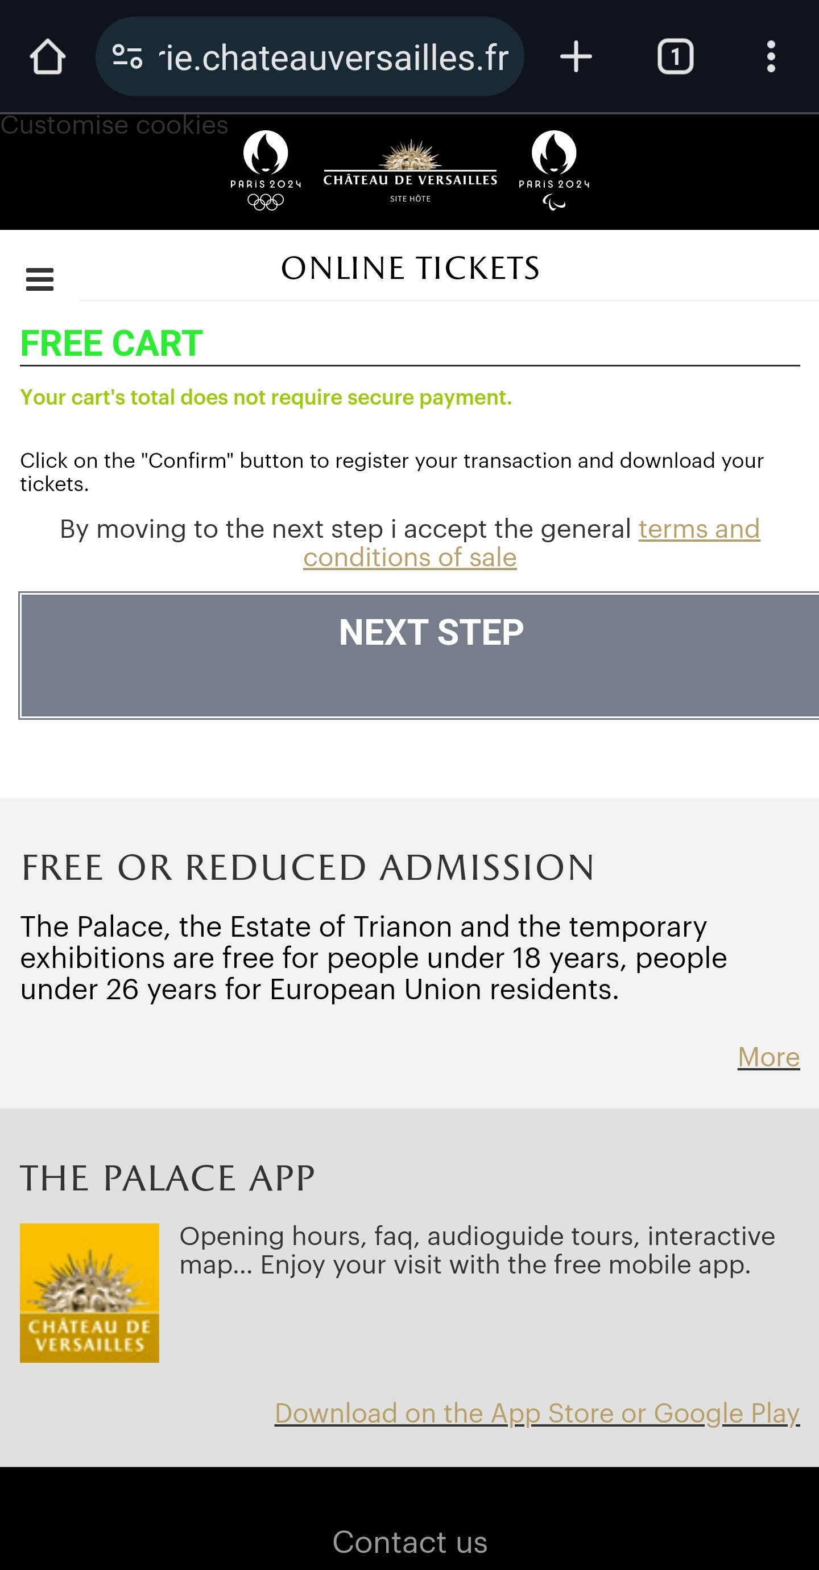Click the Free Cart heading
This screenshot has width=819, height=1570.
tap(111, 343)
